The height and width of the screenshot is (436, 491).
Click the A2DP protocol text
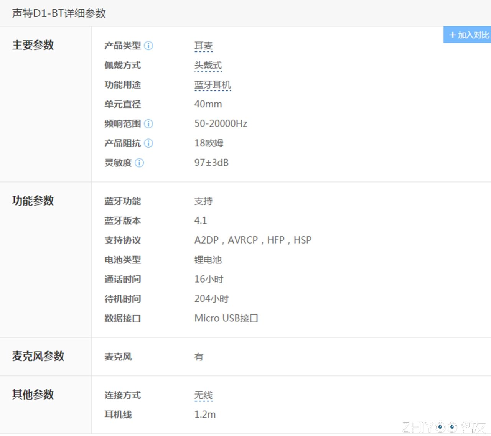[206, 240]
